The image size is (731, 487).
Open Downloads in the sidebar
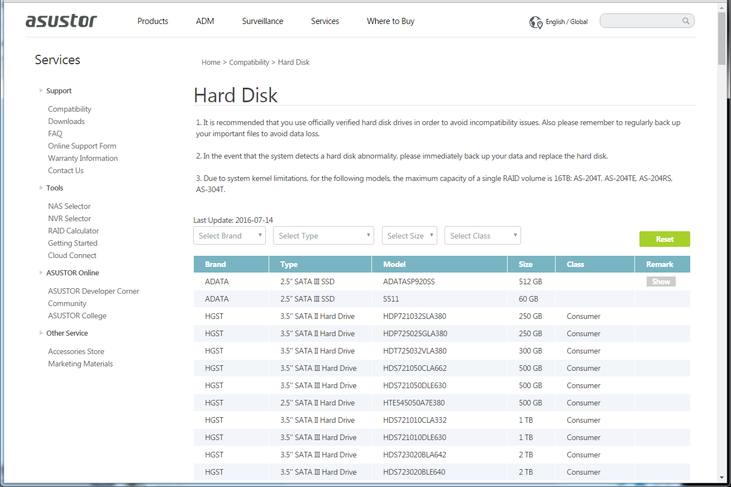[x=66, y=122]
